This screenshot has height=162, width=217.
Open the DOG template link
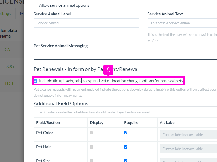(x=9, y=66)
